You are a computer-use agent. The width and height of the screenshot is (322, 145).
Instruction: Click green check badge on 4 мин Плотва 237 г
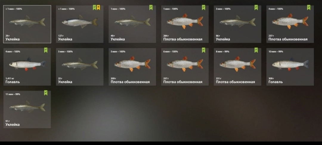309,7
